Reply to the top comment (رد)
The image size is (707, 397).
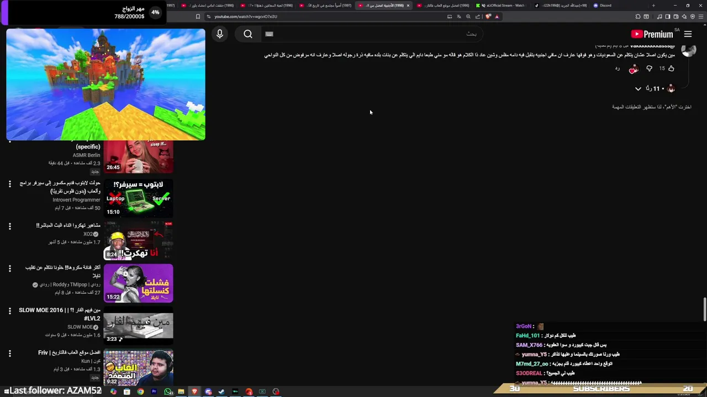617,68
